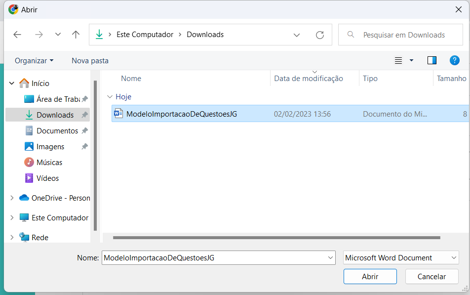Image resolution: width=470 pixels, height=295 pixels.
Task: Click the horizontal scrollbar in file list
Action: point(276,238)
